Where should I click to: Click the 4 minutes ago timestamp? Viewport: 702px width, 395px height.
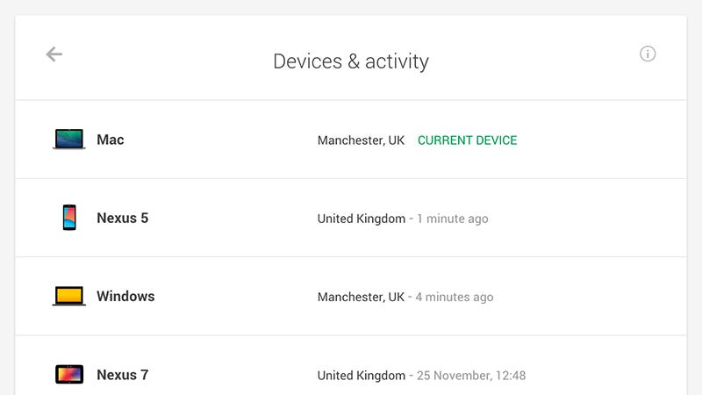pyautogui.click(x=455, y=297)
